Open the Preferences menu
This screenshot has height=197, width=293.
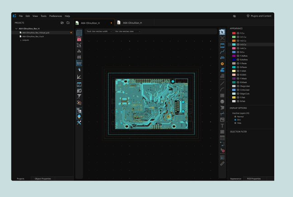point(55,16)
